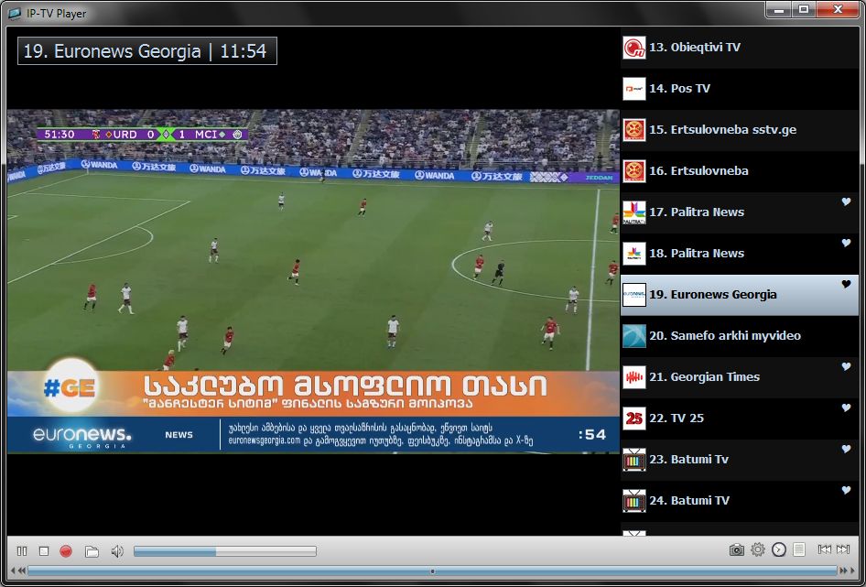Screen dimensions: 866x587
Task: Select channel '17. Palitra News'
Action: coord(740,212)
